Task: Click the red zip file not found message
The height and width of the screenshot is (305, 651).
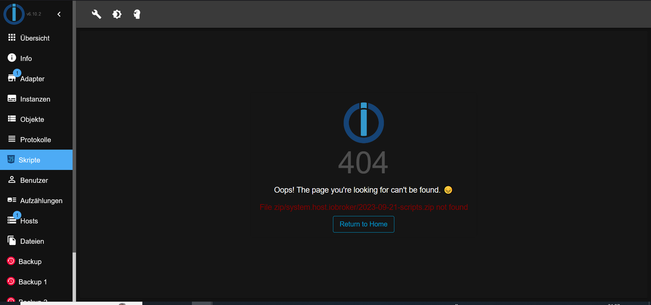Action: tap(363, 207)
